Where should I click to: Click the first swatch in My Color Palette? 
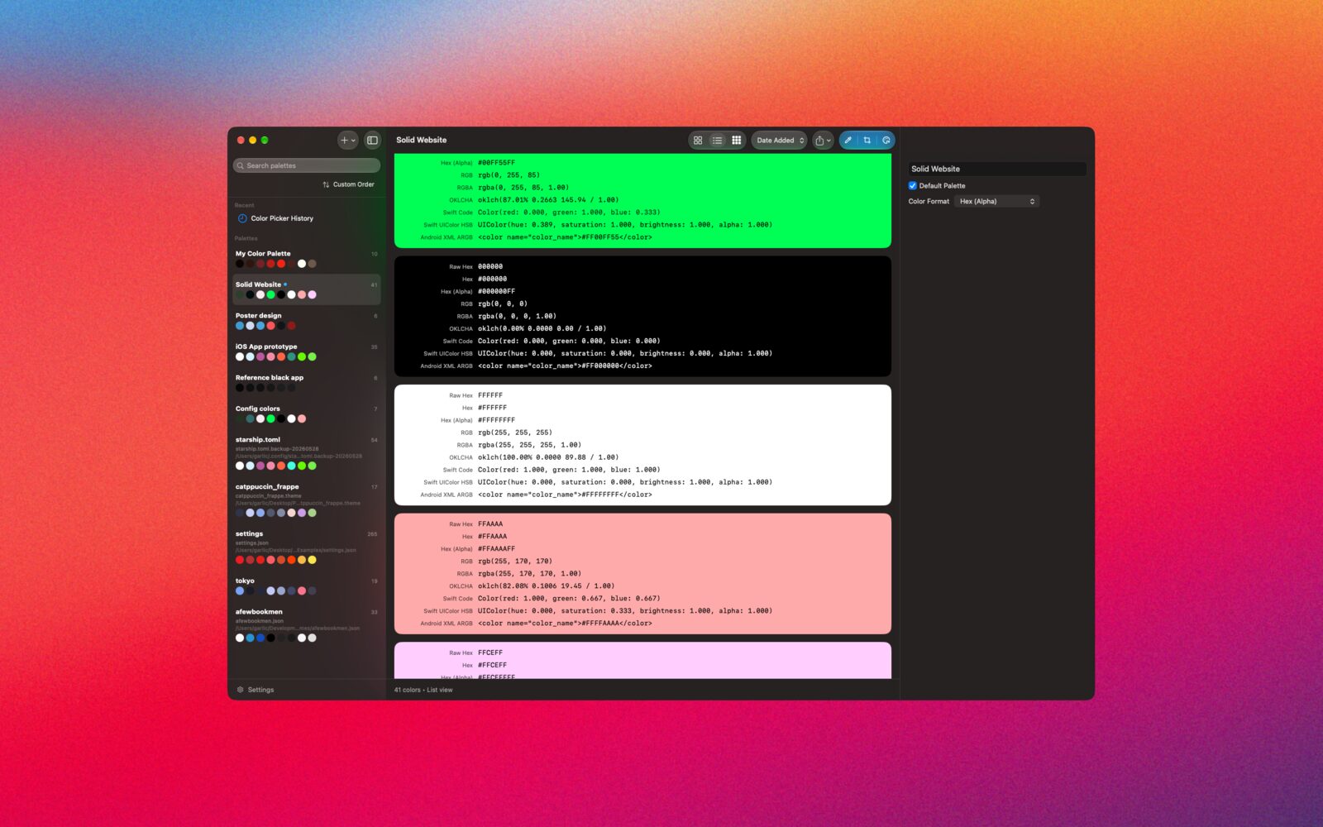[240, 264]
